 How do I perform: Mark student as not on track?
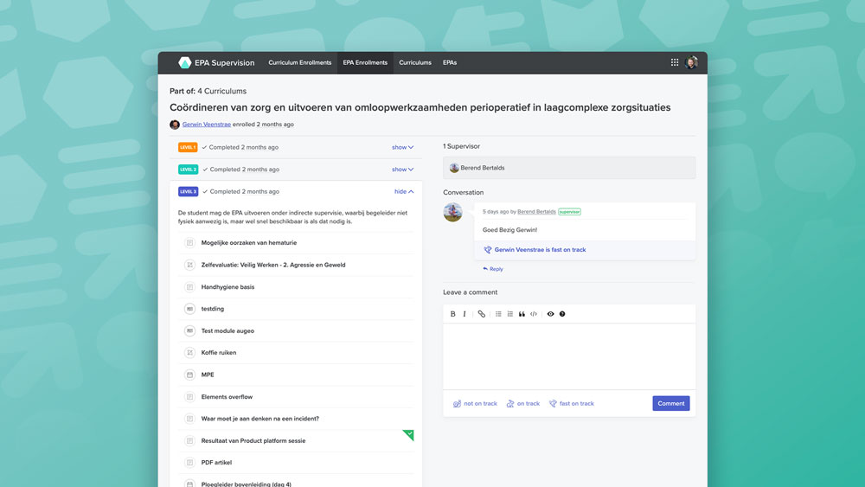(475, 404)
